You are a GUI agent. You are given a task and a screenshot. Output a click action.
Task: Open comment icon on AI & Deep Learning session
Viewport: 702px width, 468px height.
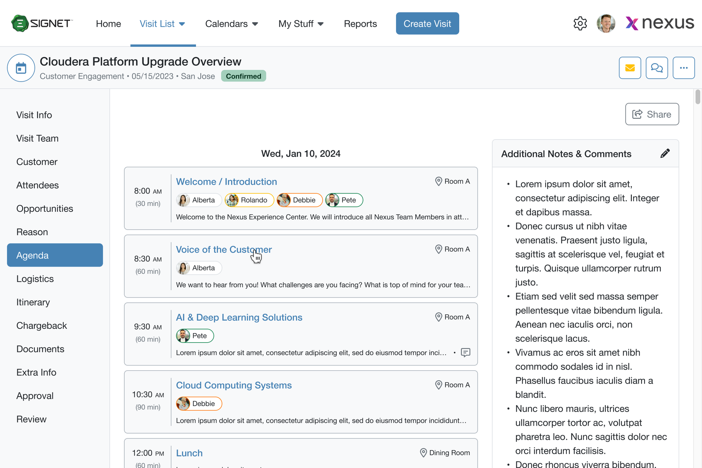click(465, 352)
